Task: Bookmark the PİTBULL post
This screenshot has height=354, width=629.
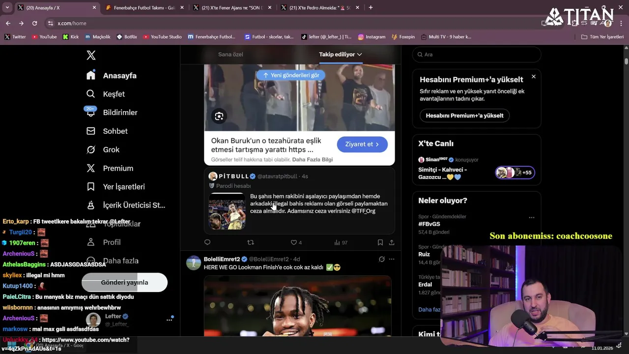Action: coord(380,242)
